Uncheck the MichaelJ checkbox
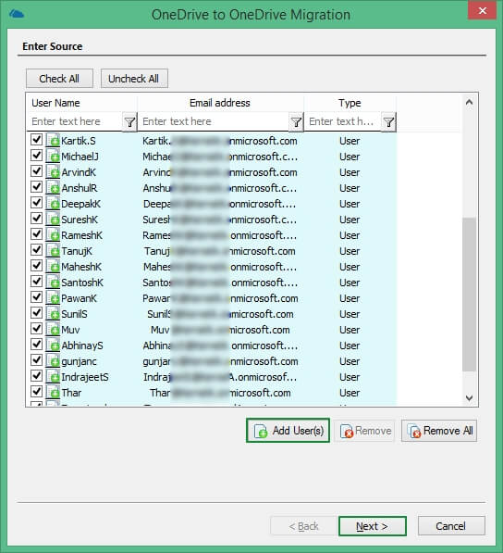This screenshot has height=553, width=503. (x=36, y=156)
